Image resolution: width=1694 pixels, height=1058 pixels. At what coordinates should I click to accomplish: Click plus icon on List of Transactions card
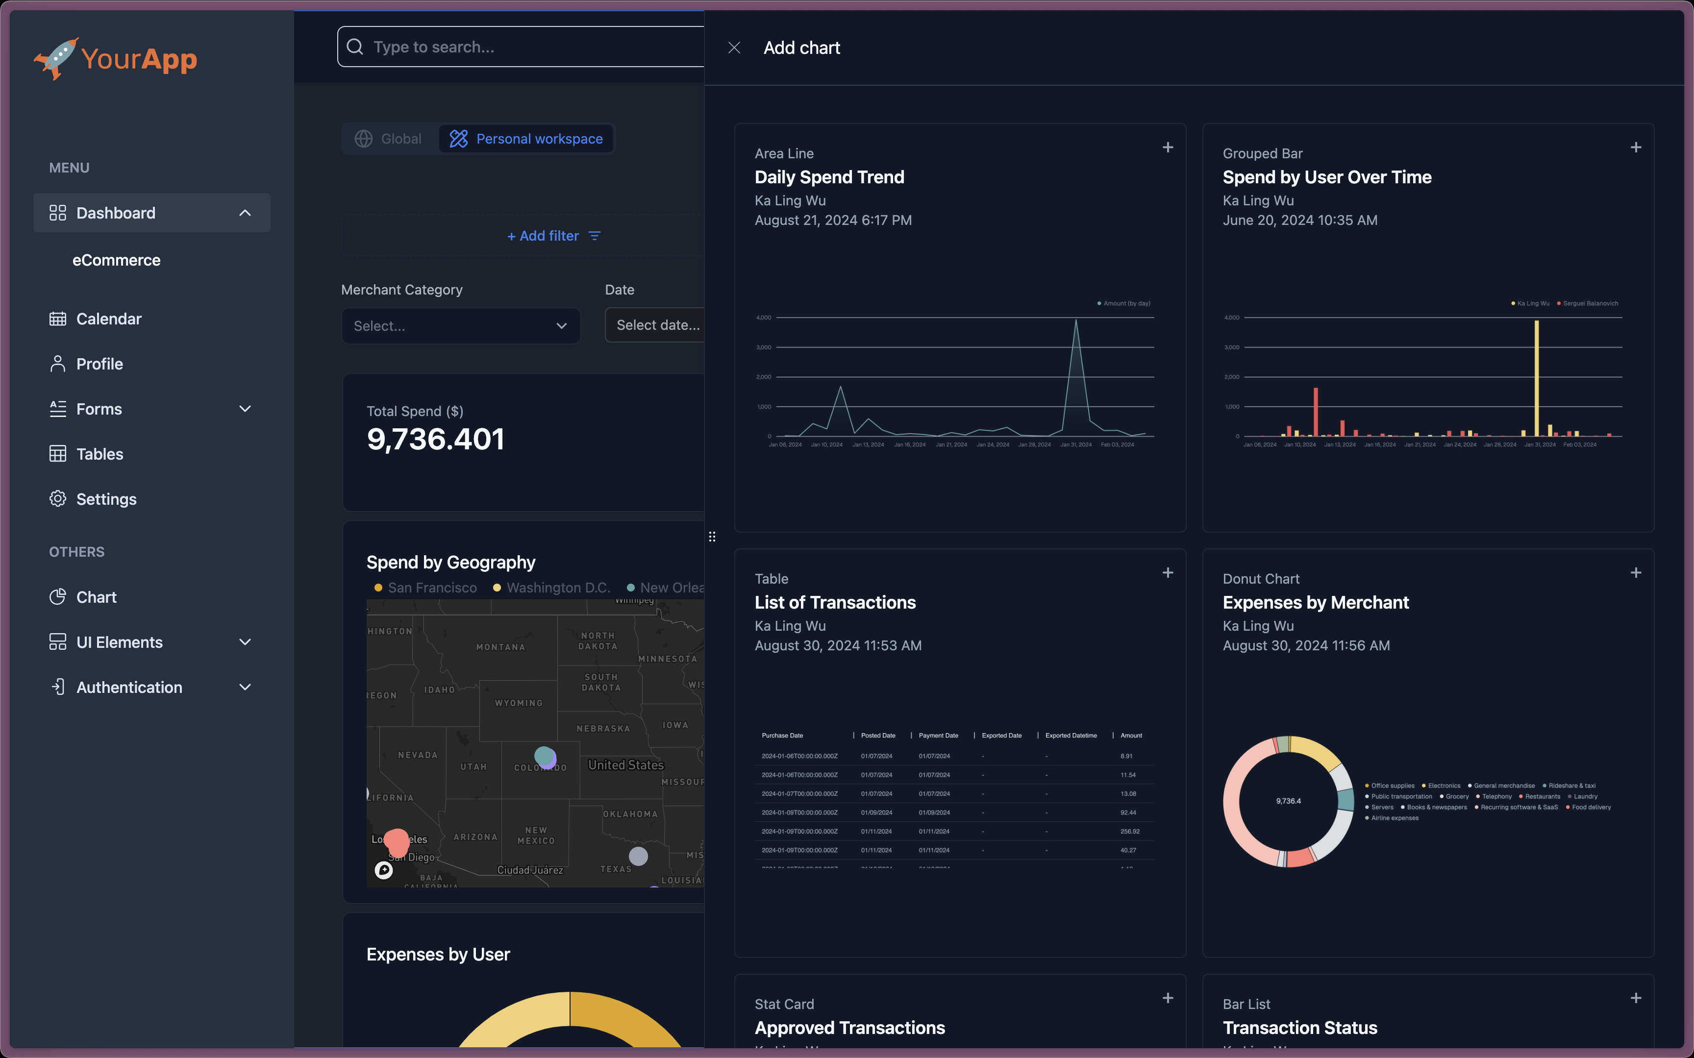coord(1167,572)
